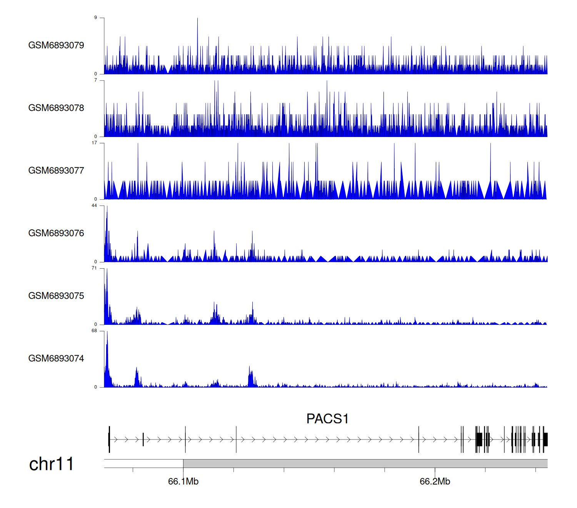Click the 66.1Mb axis position label
Image resolution: width=577 pixels, height=508 pixels.
183,481
